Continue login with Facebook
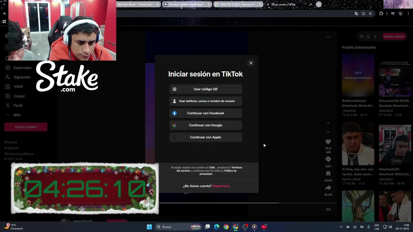This screenshot has width=413, height=232. point(206,113)
